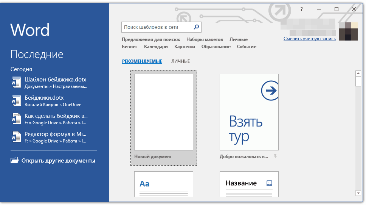
Task: Focus the Поиск шаблонов в сети field
Action: coord(161,27)
